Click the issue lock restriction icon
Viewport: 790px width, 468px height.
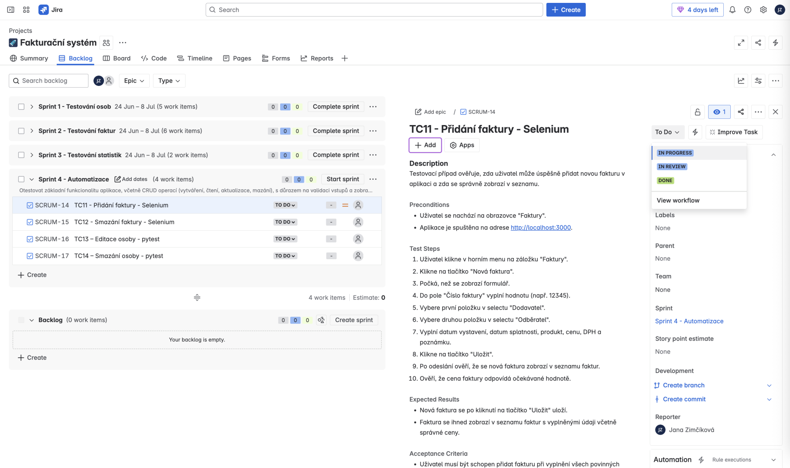tap(697, 112)
